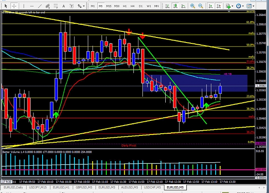Switch to M15 timeframe
Image resolution: width=269 pixels, height=193 pixels.
click(x=108, y=6)
